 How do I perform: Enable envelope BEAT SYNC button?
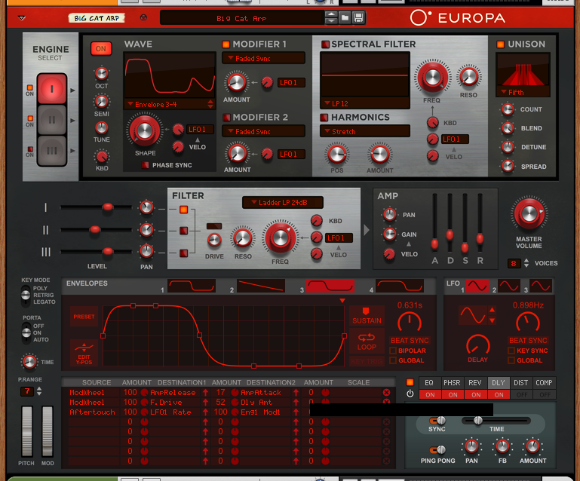pyautogui.click(x=410, y=341)
